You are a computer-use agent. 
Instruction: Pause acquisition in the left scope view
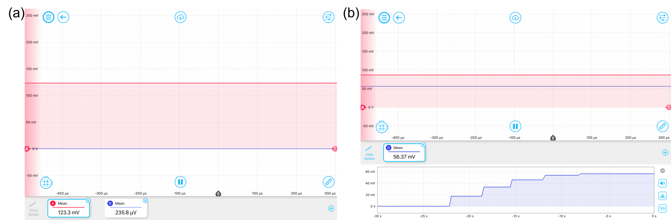pos(180,182)
